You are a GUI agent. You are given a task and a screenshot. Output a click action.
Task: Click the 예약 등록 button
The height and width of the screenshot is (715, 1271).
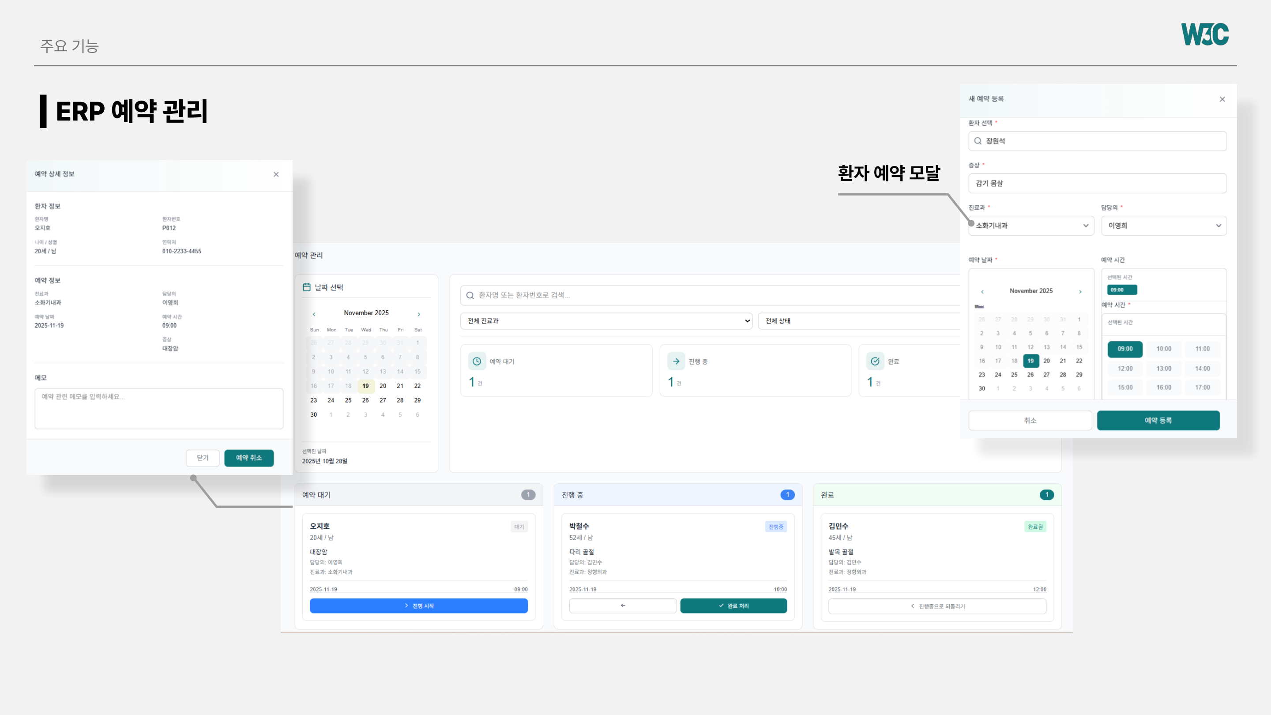(x=1158, y=420)
